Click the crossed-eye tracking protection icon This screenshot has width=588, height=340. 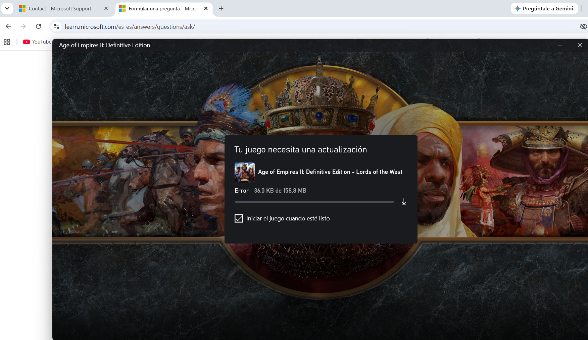coord(583,26)
